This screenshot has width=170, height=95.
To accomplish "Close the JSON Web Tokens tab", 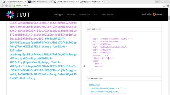I will click(x=51, y=2).
